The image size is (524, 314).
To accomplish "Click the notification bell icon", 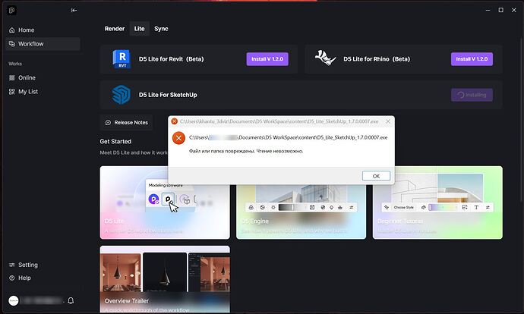I will click(x=71, y=300).
